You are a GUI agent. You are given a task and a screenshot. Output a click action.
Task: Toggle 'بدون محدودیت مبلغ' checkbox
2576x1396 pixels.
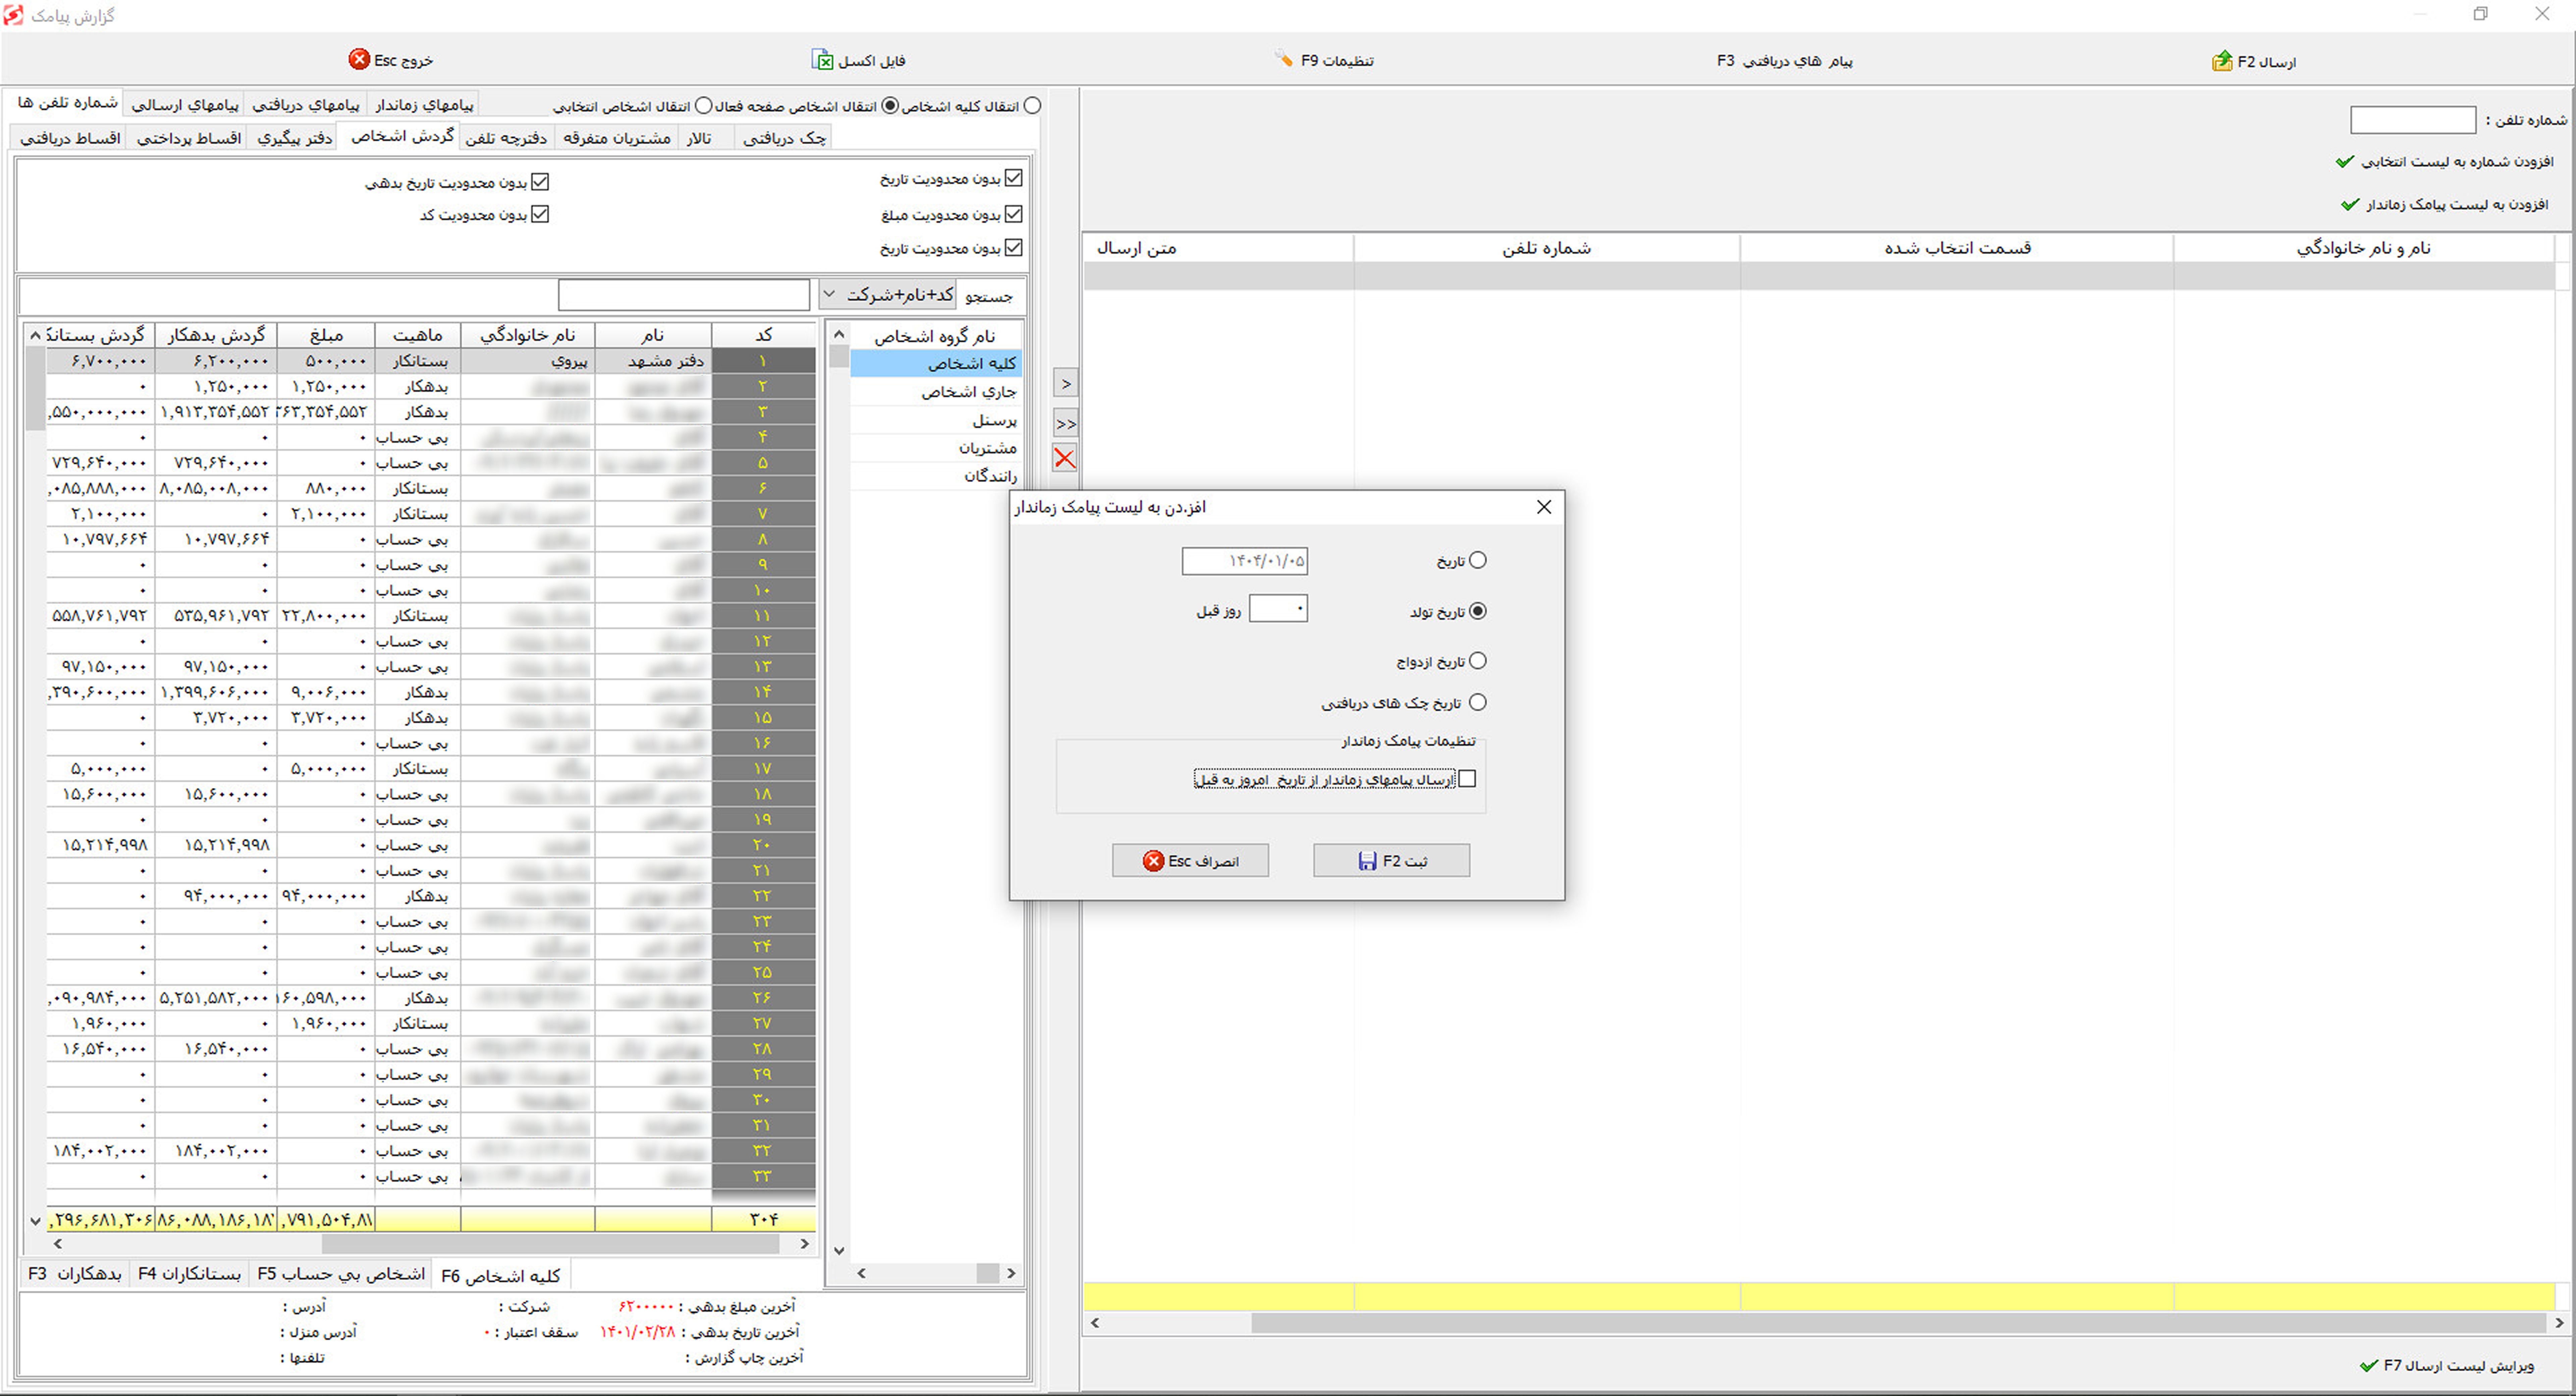click(1014, 214)
